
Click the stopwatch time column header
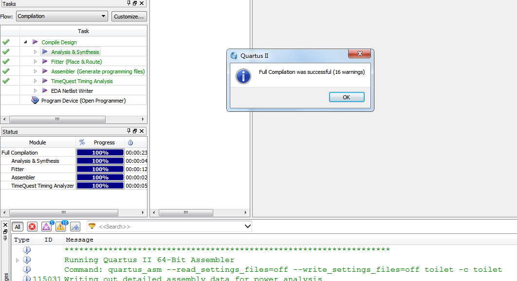130,142
